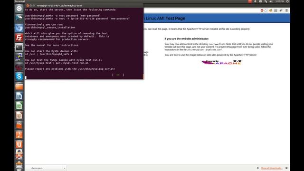The width and height of the screenshot is (304, 171).
Task: Launch LibreOffice Impress from the dock
Action: tap(19, 115)
